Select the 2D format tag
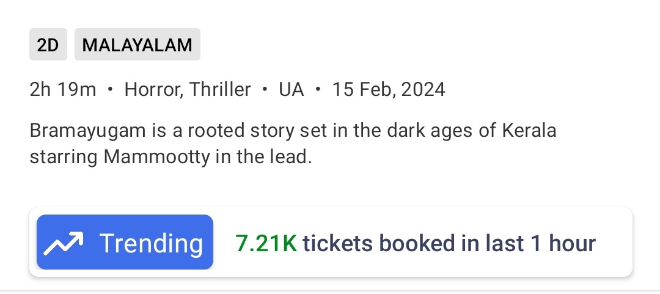 tap(48, 45)
